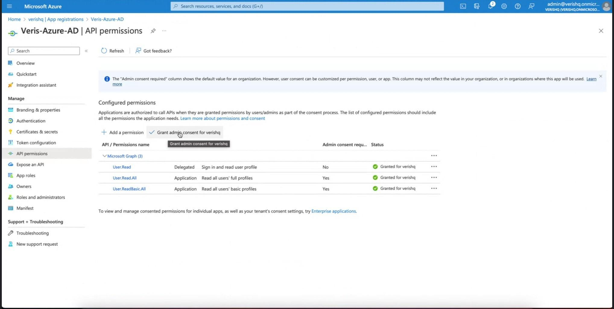Open the Enterprise applications link

333,211
